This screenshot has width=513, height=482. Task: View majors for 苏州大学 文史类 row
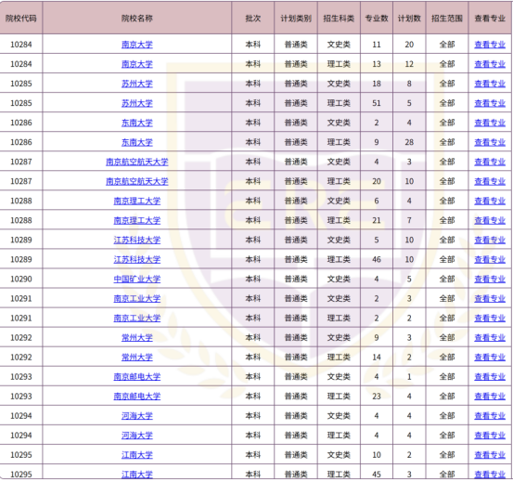490,84
